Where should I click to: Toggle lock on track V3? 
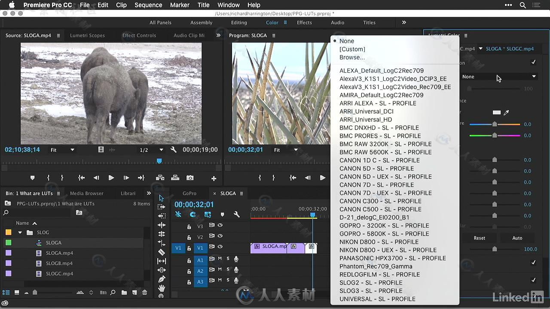(x=189, y=227)
